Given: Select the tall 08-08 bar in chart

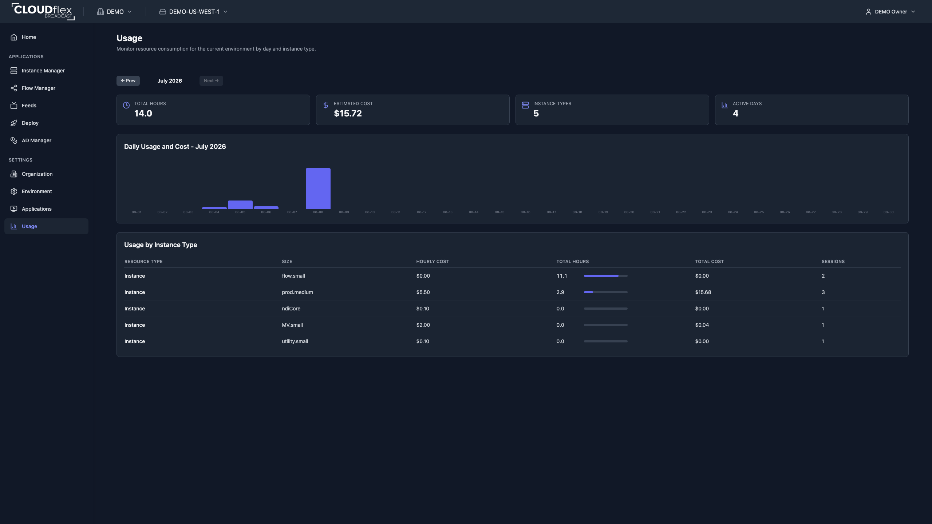Looking at the screenshot, I should pyautogui.click(x=318, y=188).
